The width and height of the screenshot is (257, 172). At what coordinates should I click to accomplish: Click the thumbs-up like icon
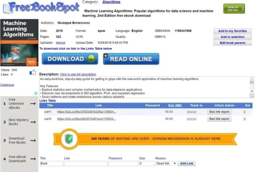(33, 72)
